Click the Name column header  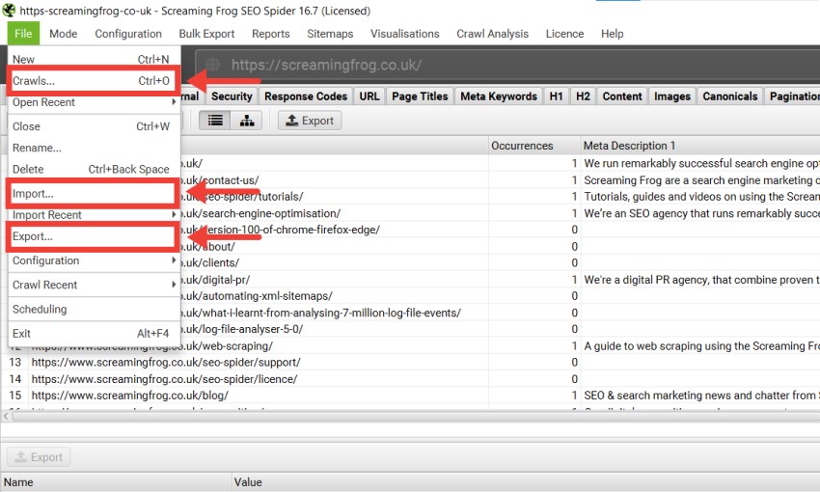[116, 481]
